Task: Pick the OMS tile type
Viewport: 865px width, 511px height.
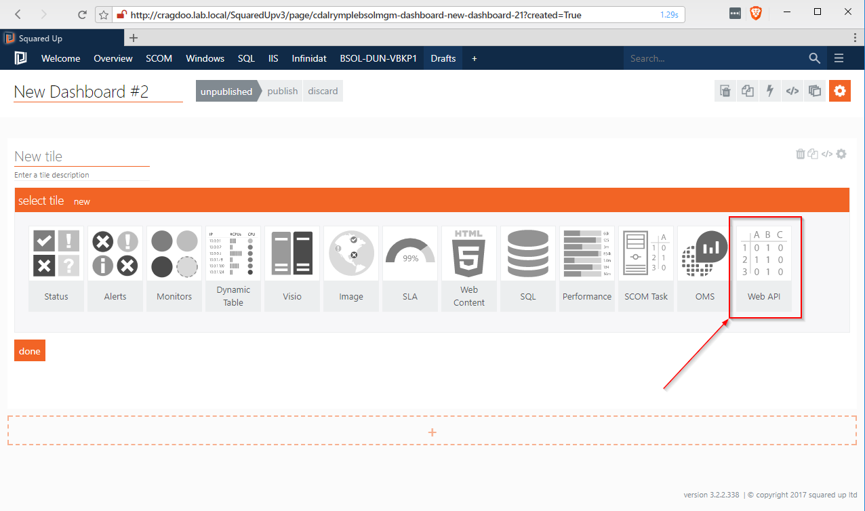Action: 705,268
